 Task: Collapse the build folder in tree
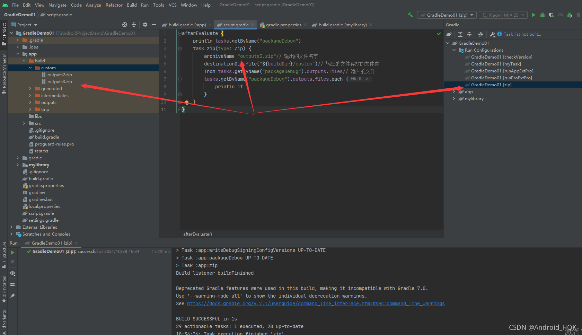(24, 61)
